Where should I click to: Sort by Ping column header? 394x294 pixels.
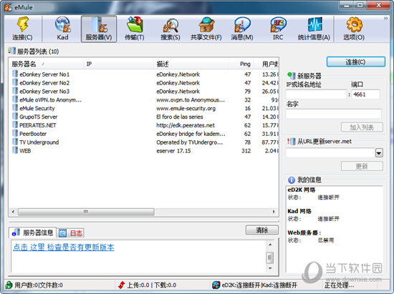pyautogui.click(x=241, y=64)
